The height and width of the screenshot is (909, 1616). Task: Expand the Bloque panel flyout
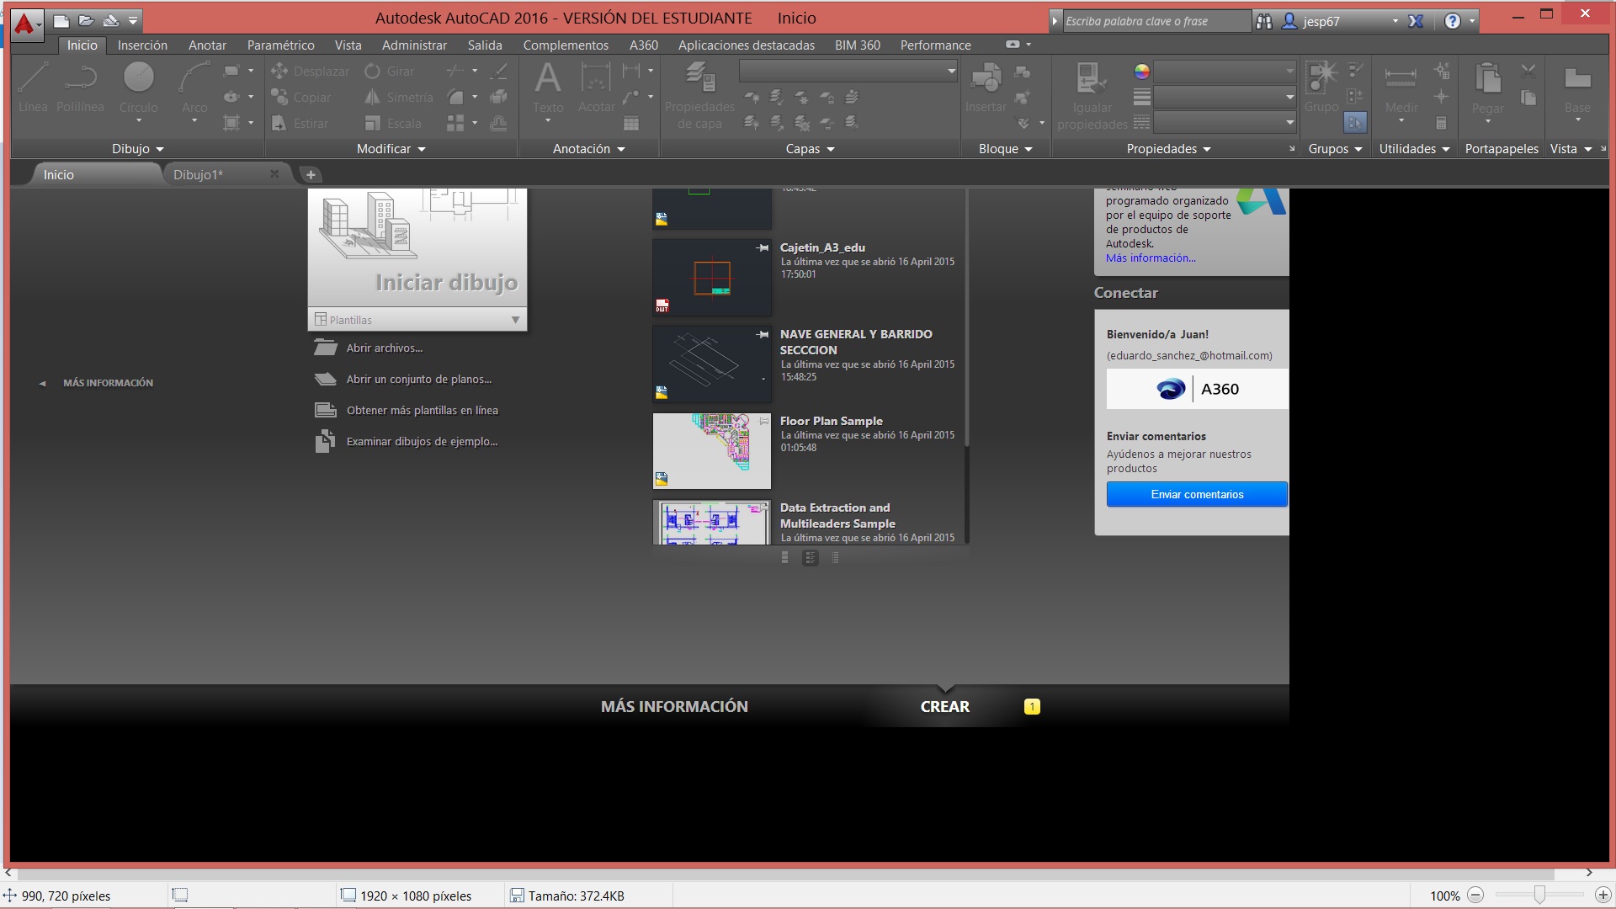(x=1006, y=149)
